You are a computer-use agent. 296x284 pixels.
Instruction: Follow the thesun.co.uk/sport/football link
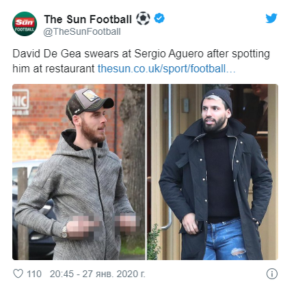pyautogui.click(x=167, y=69)
